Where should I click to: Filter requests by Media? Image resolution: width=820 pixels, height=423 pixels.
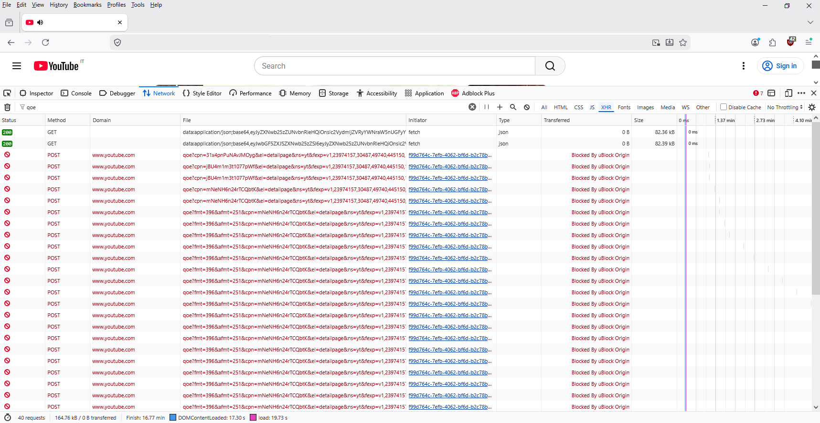[x=668, y=107]
